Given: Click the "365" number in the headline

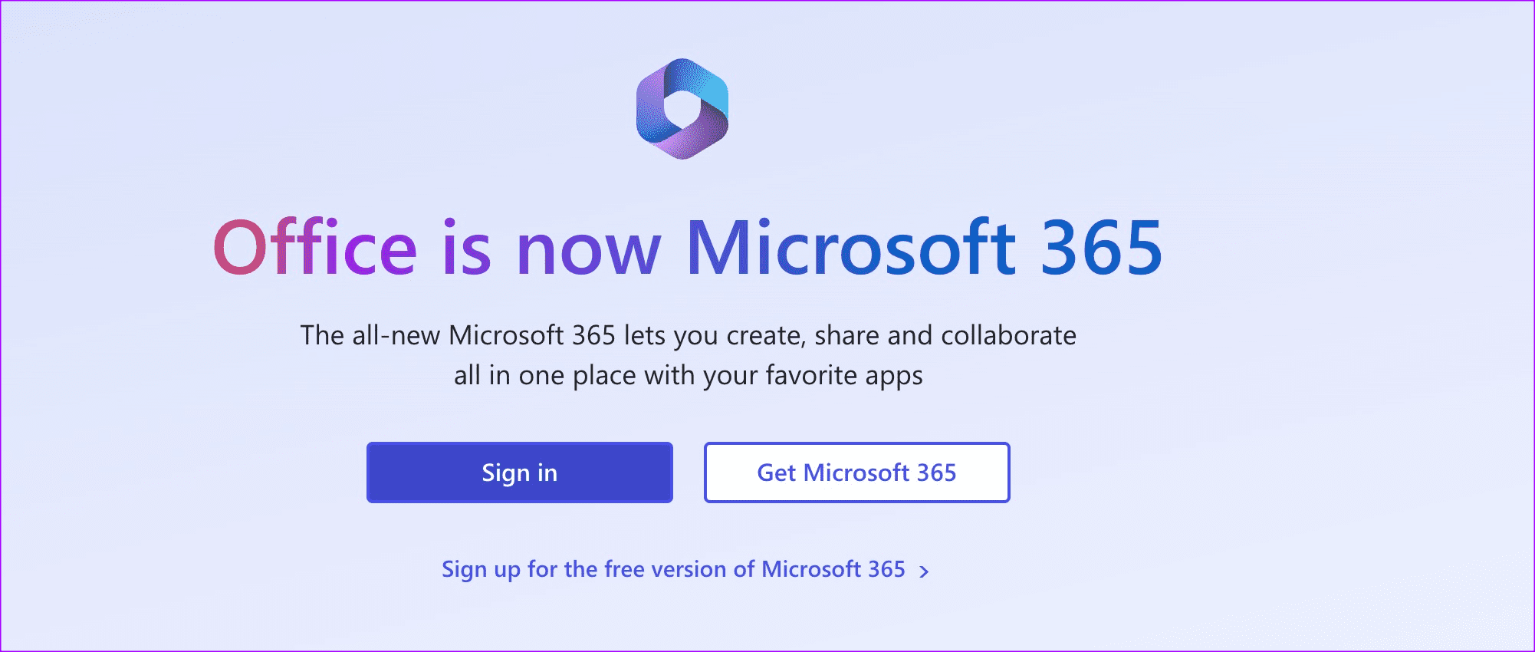Looking at the screenshot, I should click(1101, 248).
